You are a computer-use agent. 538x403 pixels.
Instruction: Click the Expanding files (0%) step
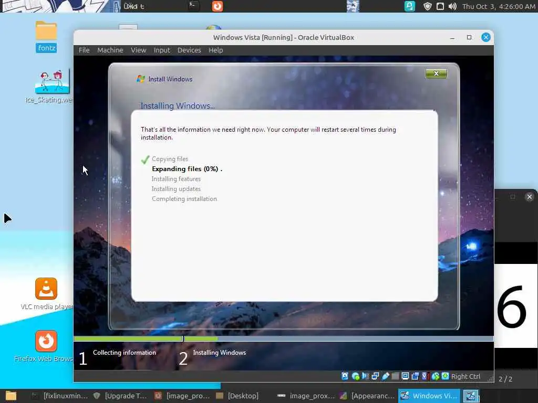(x=187, y=169)
